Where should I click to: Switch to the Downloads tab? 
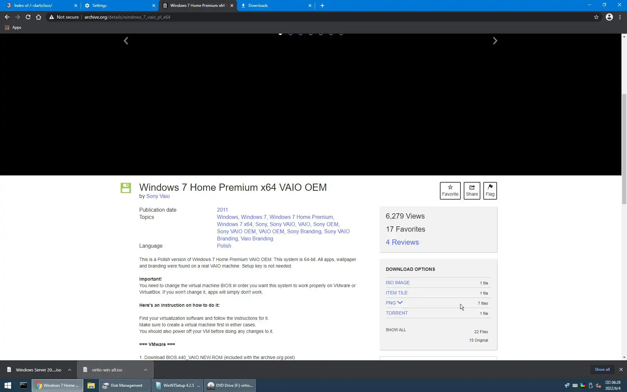point(258,6)
